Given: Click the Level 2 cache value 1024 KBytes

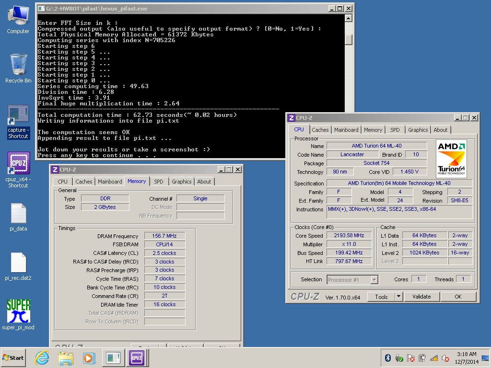Looking at the screenshot, I should pyautogui.click(x=425, y=253).
